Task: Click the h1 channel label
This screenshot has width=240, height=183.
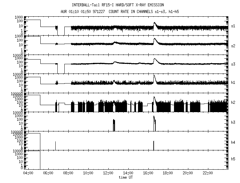Action: pos(233,83)
